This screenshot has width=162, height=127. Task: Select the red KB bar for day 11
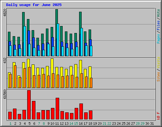pyautogui.click(x=58, y=109)
